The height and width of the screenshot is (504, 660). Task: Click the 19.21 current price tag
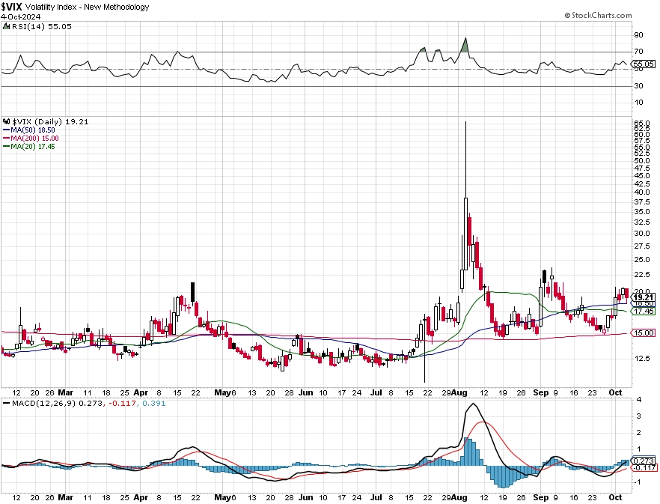[x=644, y=297]
